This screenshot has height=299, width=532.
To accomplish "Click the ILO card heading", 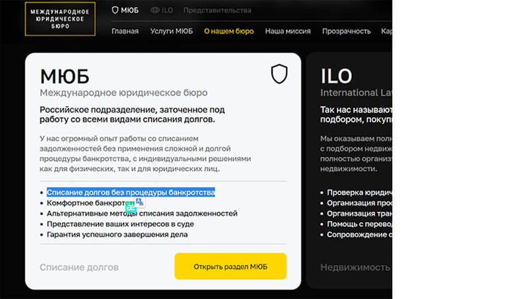I will click(336, 76).
